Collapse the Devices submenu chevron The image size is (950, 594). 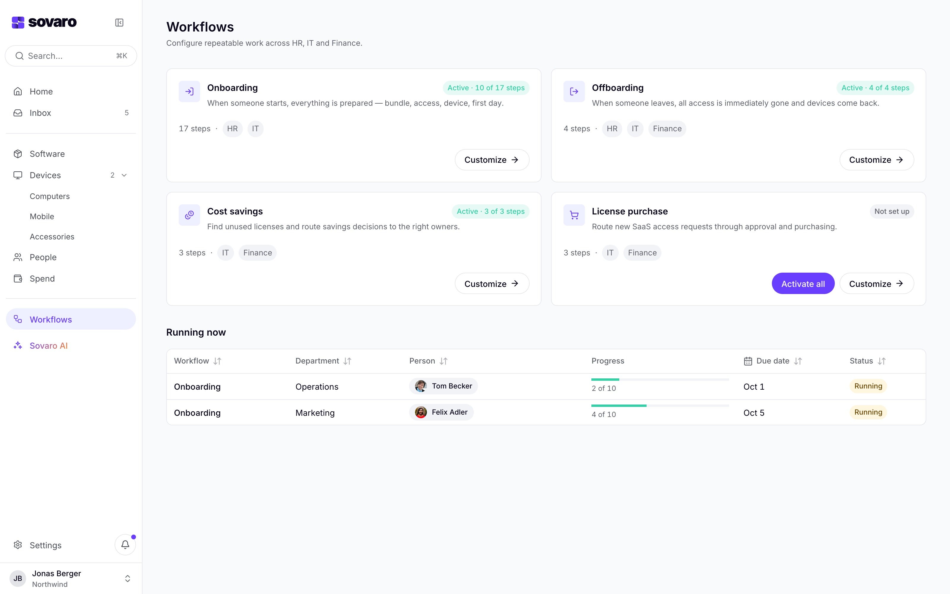click(x=124, y=175)
